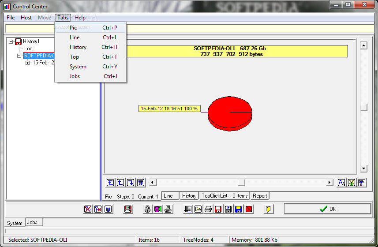The width and height of the screenshot is (378, 247).
Task: Expand the 15-Feb-12 tree node
Action: [27, 63]
